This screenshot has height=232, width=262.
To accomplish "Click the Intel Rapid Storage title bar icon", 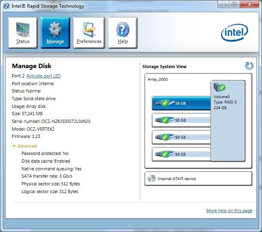I will pos(6,6).
